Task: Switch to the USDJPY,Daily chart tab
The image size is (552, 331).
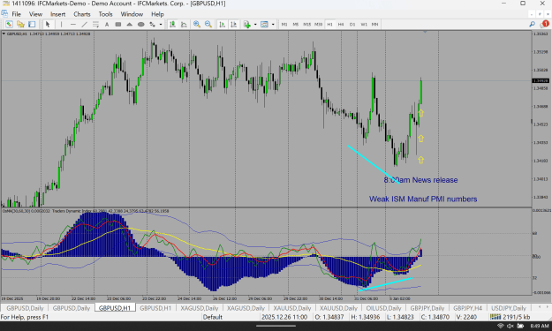Action: [x=509, y=308]
